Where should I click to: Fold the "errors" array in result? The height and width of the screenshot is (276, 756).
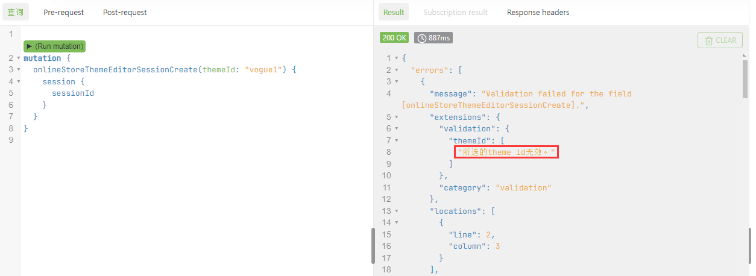tap(396, 70)
